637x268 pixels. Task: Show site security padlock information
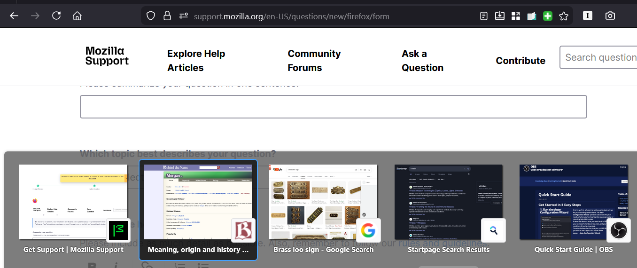[x=167, y=16]
